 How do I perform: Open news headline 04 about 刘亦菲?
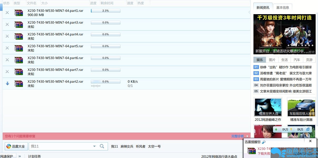[x=286, y=85]
